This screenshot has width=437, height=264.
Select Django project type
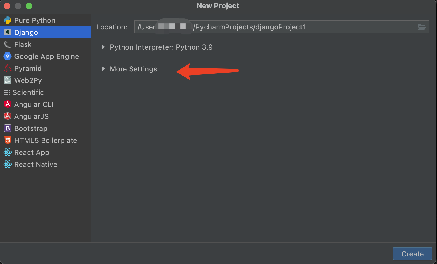click(x=45, y=32)
